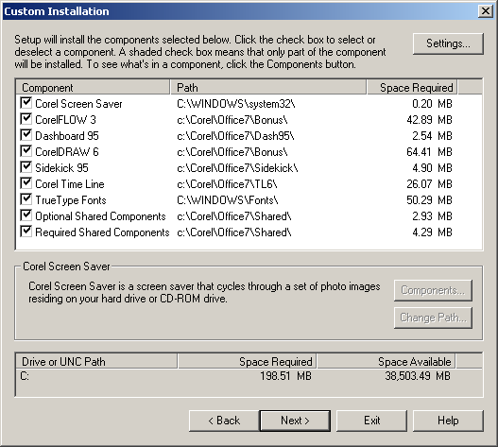Exit the setup wizard
Screen dimensions: 498x447
tap(371, 421)
